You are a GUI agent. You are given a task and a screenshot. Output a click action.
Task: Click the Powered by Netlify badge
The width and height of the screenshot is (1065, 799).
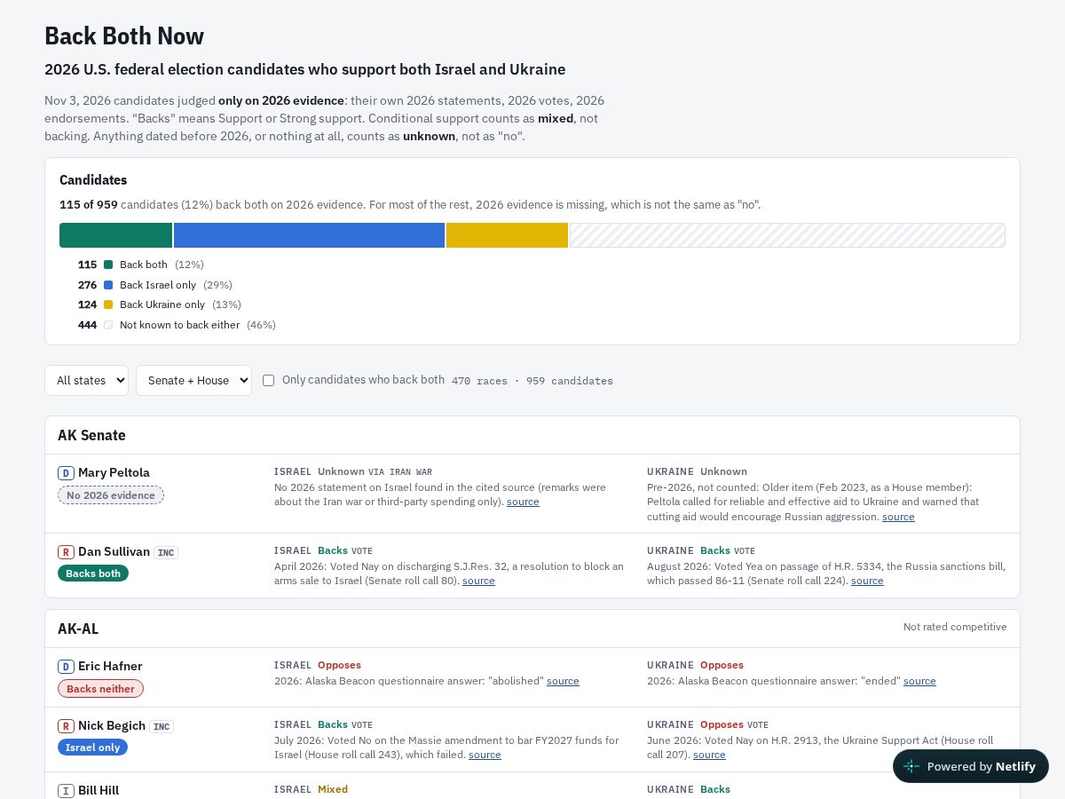click(x=971, y=766)
